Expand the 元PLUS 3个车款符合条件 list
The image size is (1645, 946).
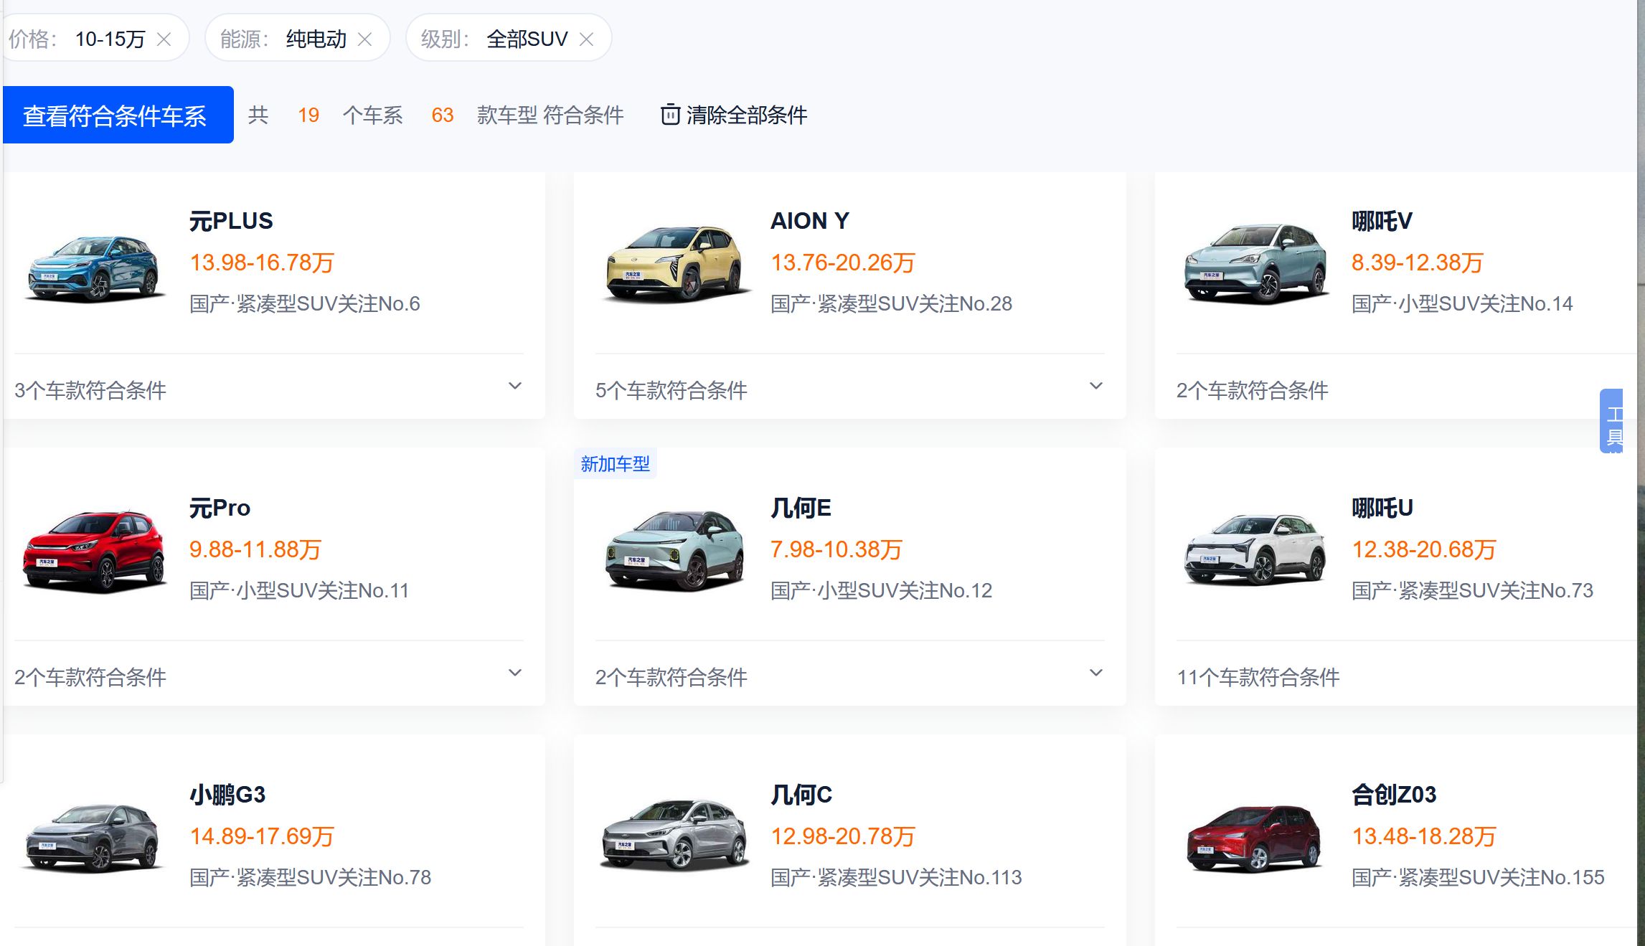click(x=515, y=387)
